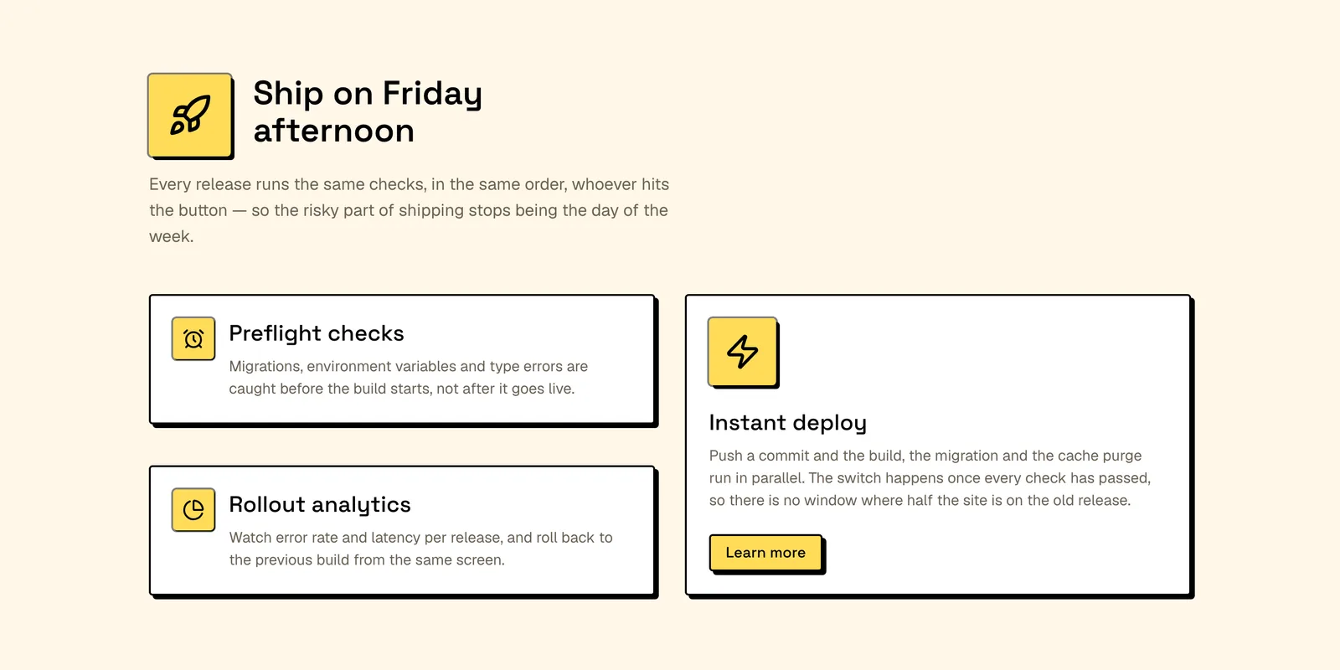Click the text "caught before the build starts"
Screen dimensions: 1340x670
click(329, 389)
